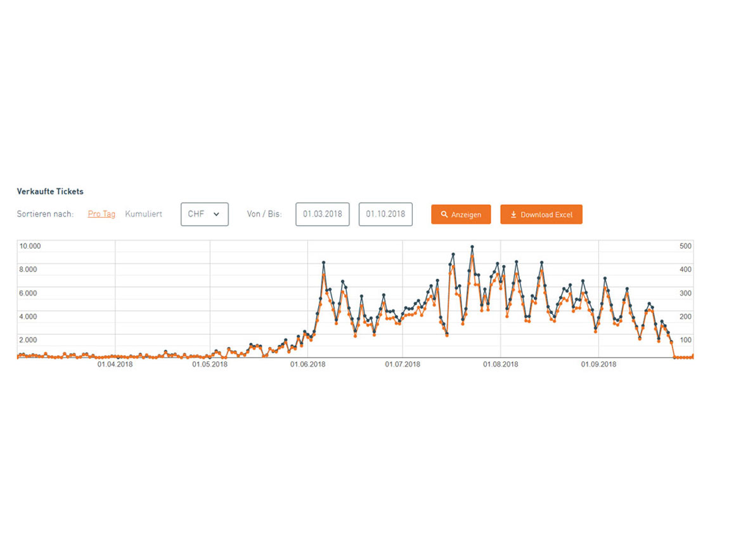Click the Download Excel button

541,215
